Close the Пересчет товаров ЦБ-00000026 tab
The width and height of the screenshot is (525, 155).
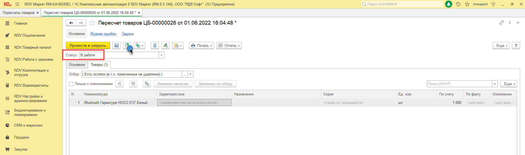[x=139, y=13]
